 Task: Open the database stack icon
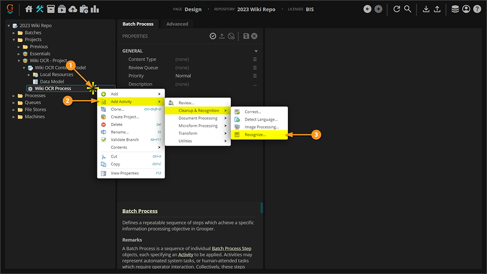[x=455, y=9]
